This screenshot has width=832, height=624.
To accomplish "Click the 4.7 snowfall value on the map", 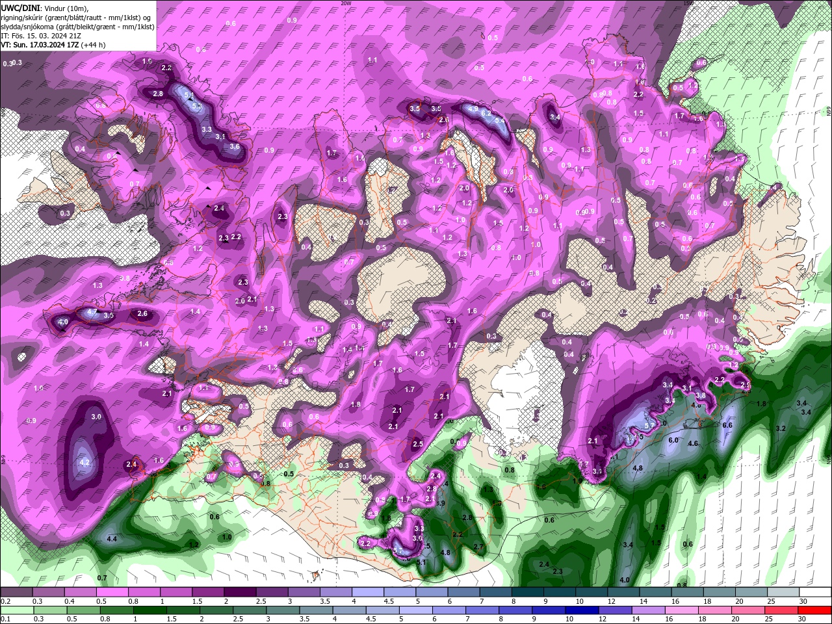I will pyautogui.click(x=92, y=313).
